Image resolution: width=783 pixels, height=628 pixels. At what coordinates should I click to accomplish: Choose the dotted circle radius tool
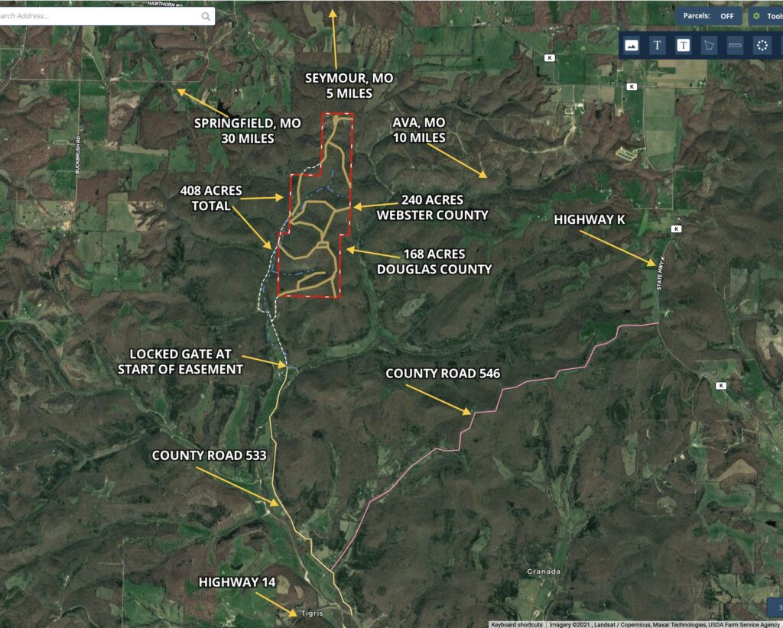[x=762, y=45]
